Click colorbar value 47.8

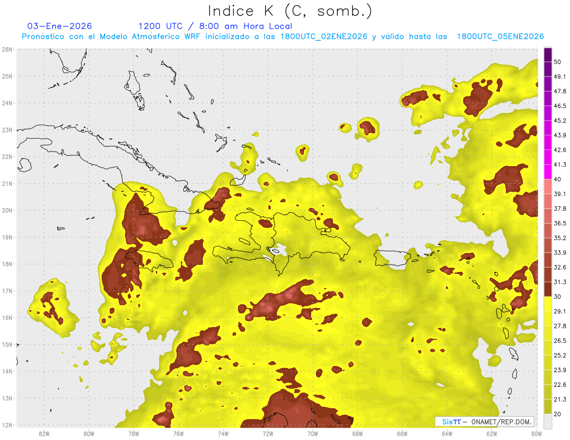[x=560, y=91]
